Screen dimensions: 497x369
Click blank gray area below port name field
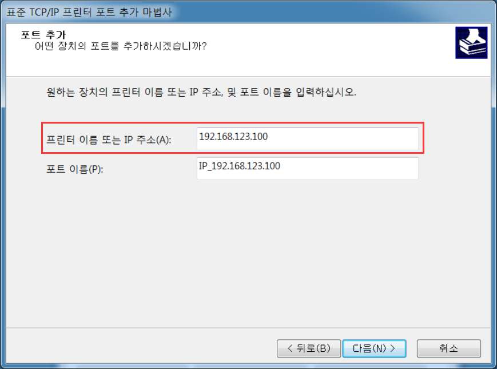(247, 253)
